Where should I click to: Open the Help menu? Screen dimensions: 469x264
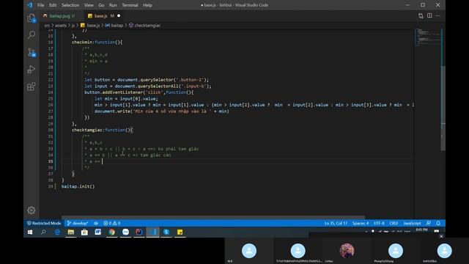pos(147,5)
